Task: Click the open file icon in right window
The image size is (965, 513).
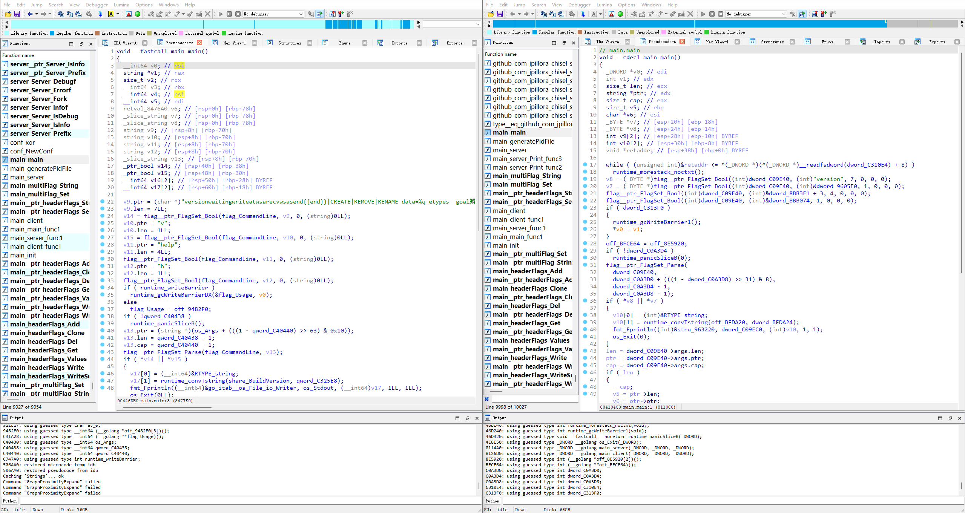Action: pos(491,14)
